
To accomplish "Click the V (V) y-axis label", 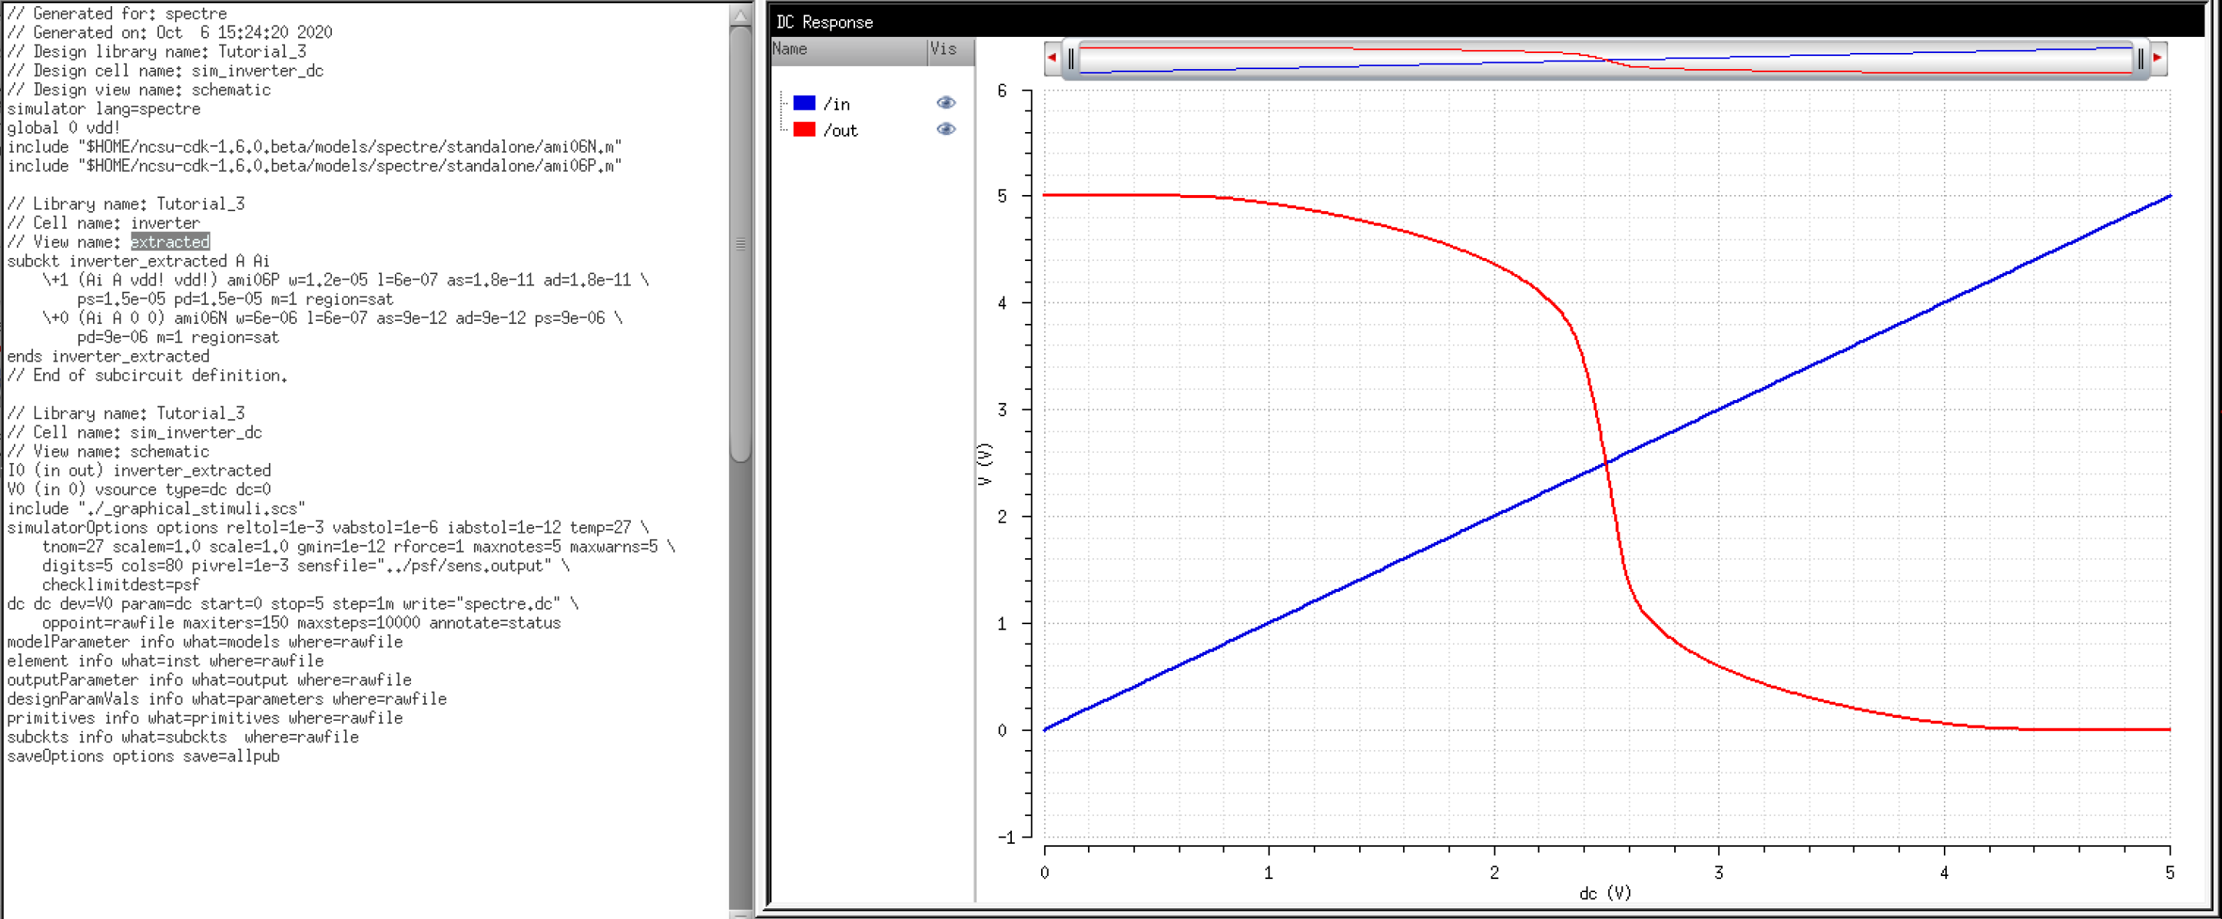I will 985,464.
